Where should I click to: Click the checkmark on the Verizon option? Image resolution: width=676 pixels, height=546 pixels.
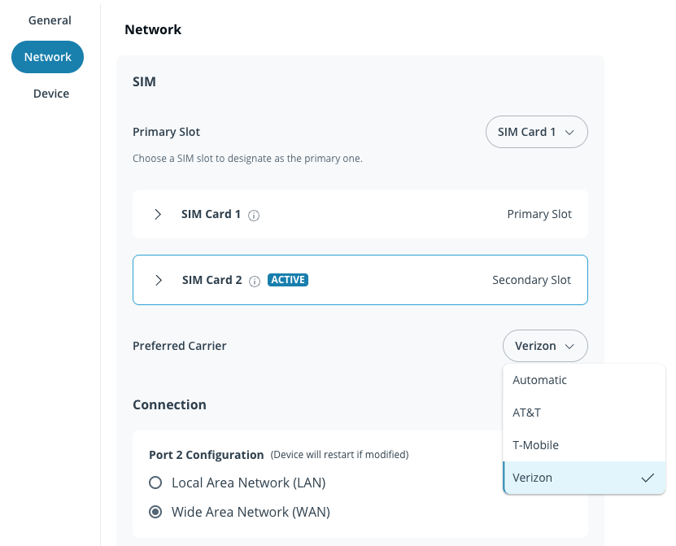(648, 478)
